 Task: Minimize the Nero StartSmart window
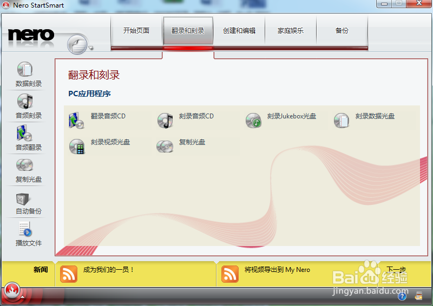[384, 4]
